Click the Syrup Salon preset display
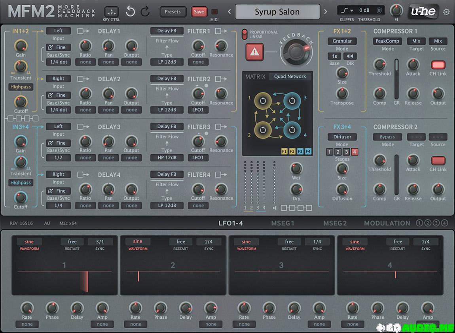Image resolution: width=455 pixels, height=333 pixels. [x=277, y=12]
